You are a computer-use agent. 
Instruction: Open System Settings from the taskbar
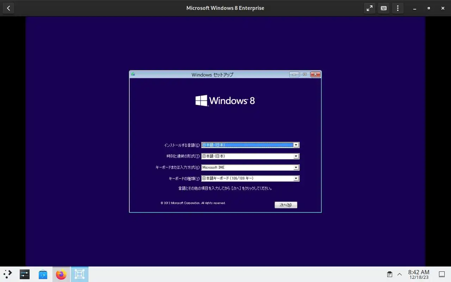[25, 274]
